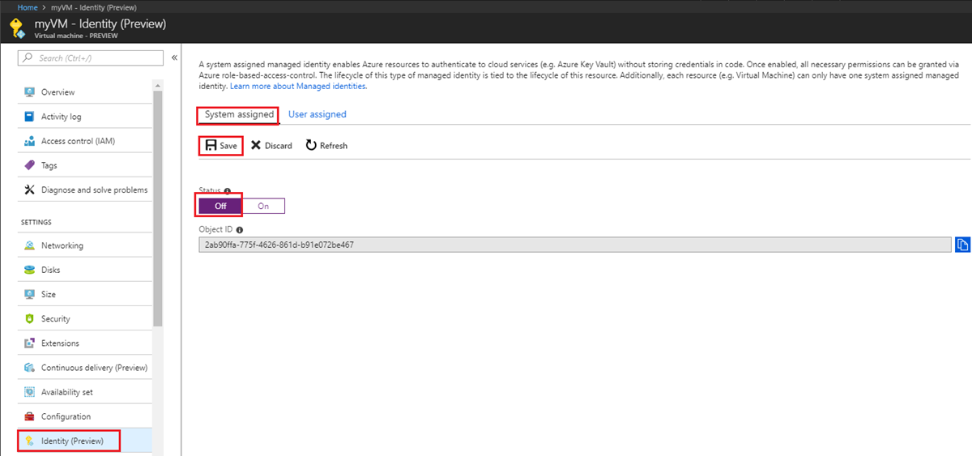Open Extensions settings item

[x=85, y=343]
